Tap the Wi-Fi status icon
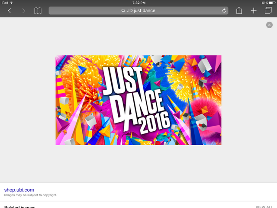The width and height of the screenshot is (277, 208). pos(12,3)
